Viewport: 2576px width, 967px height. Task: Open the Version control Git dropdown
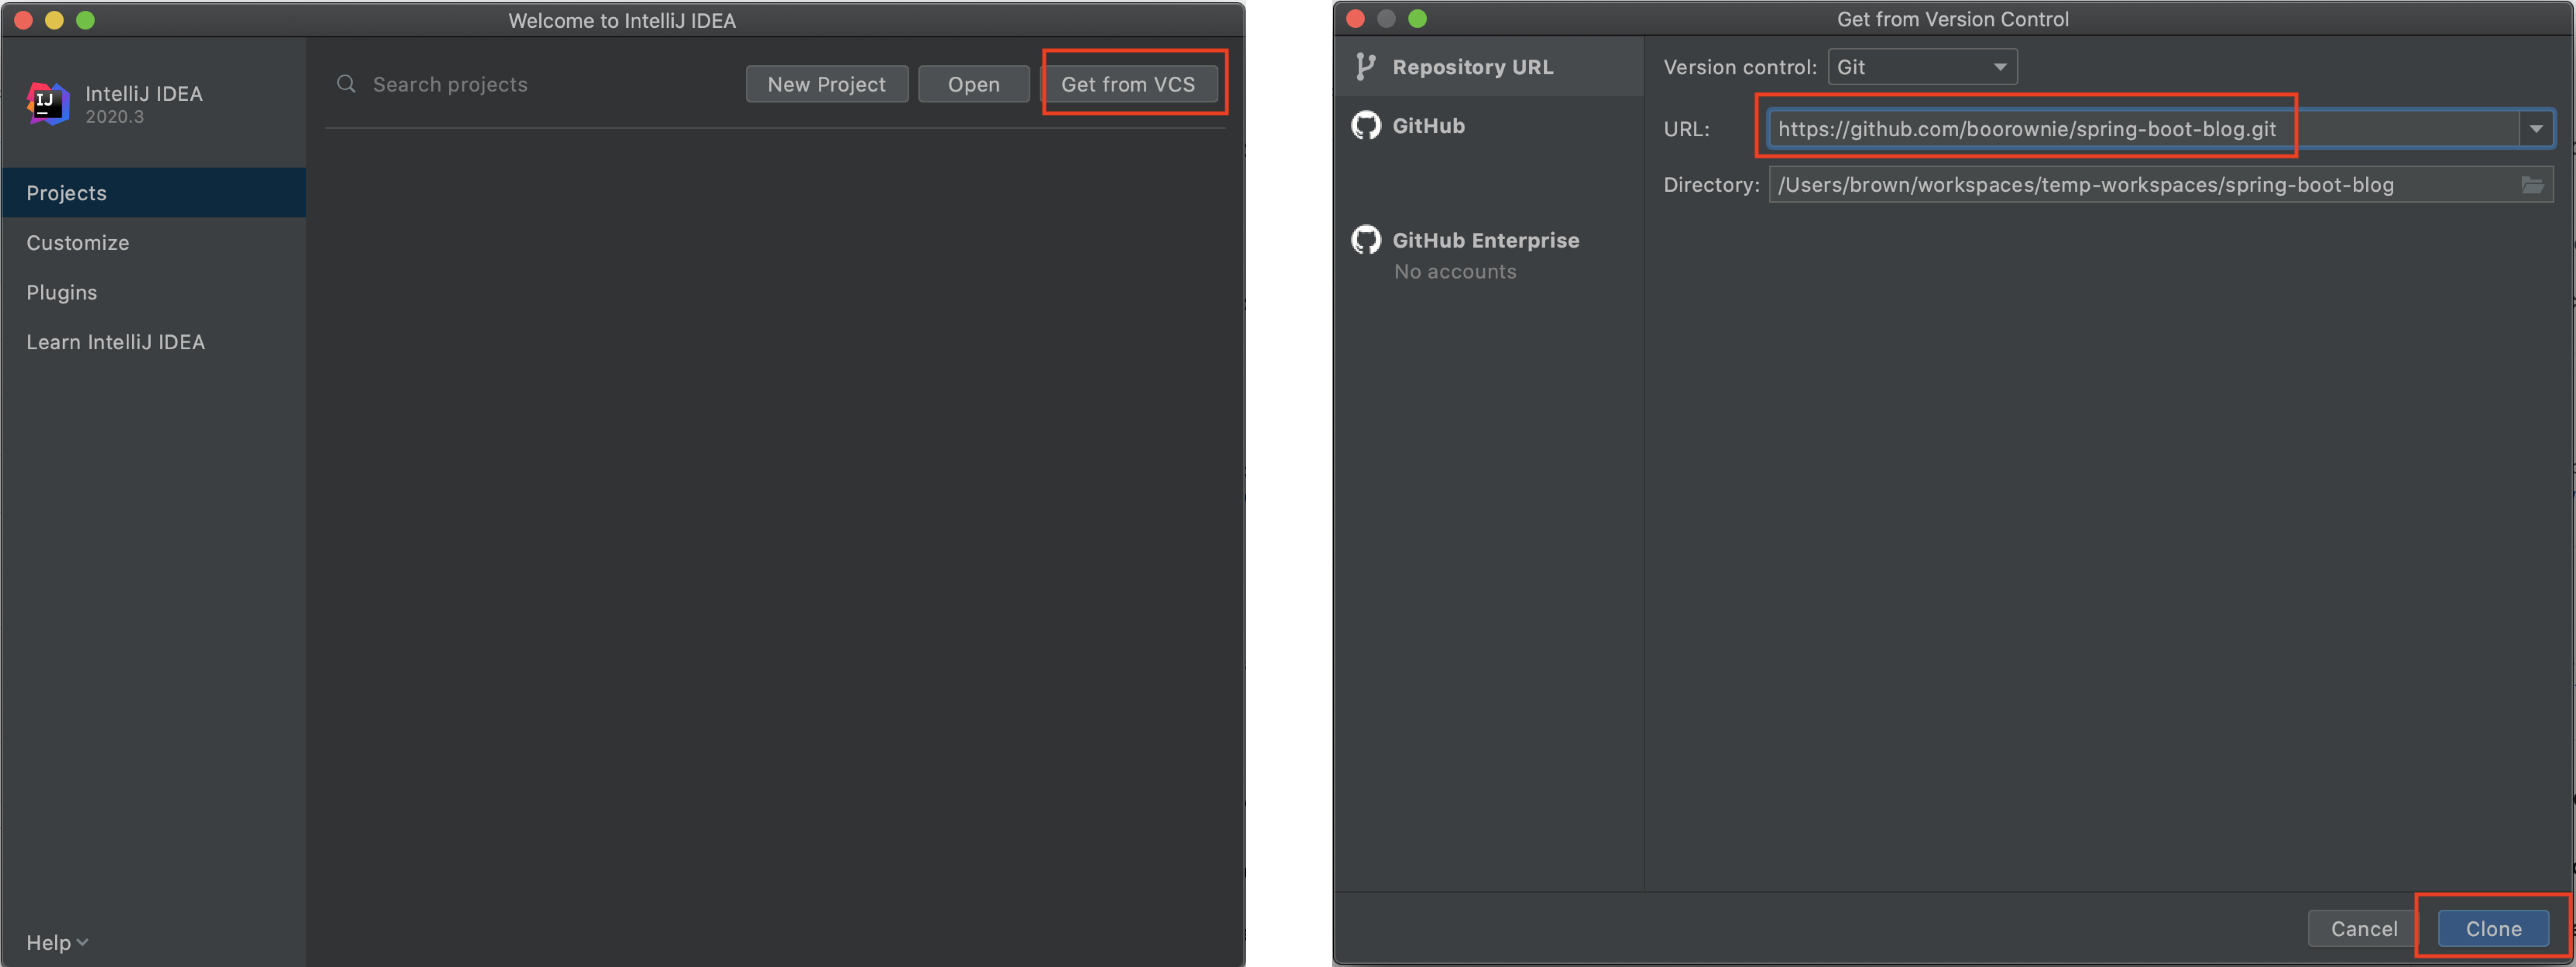[x=1921, y=67]
